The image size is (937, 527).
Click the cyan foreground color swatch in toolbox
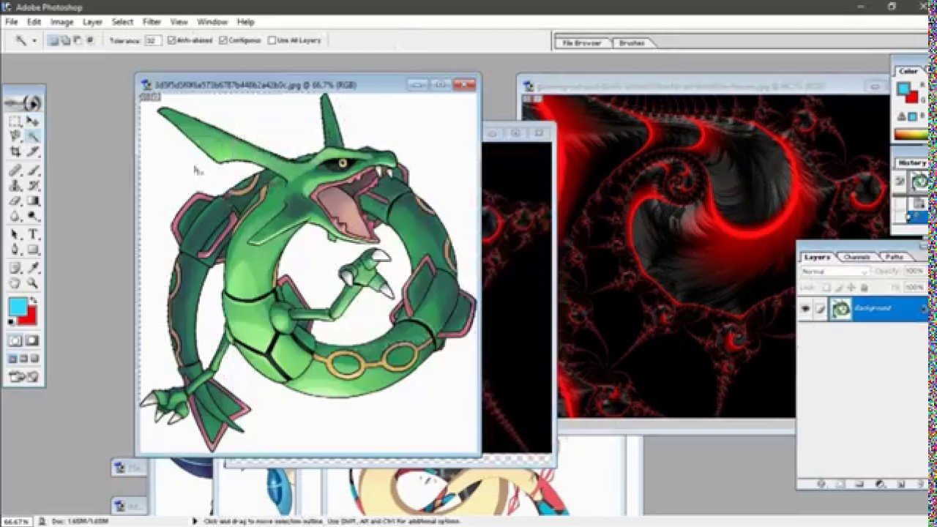pos(17,307)
